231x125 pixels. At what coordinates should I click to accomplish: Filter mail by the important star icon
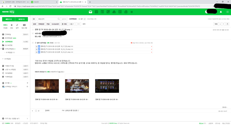click(12, 25)
